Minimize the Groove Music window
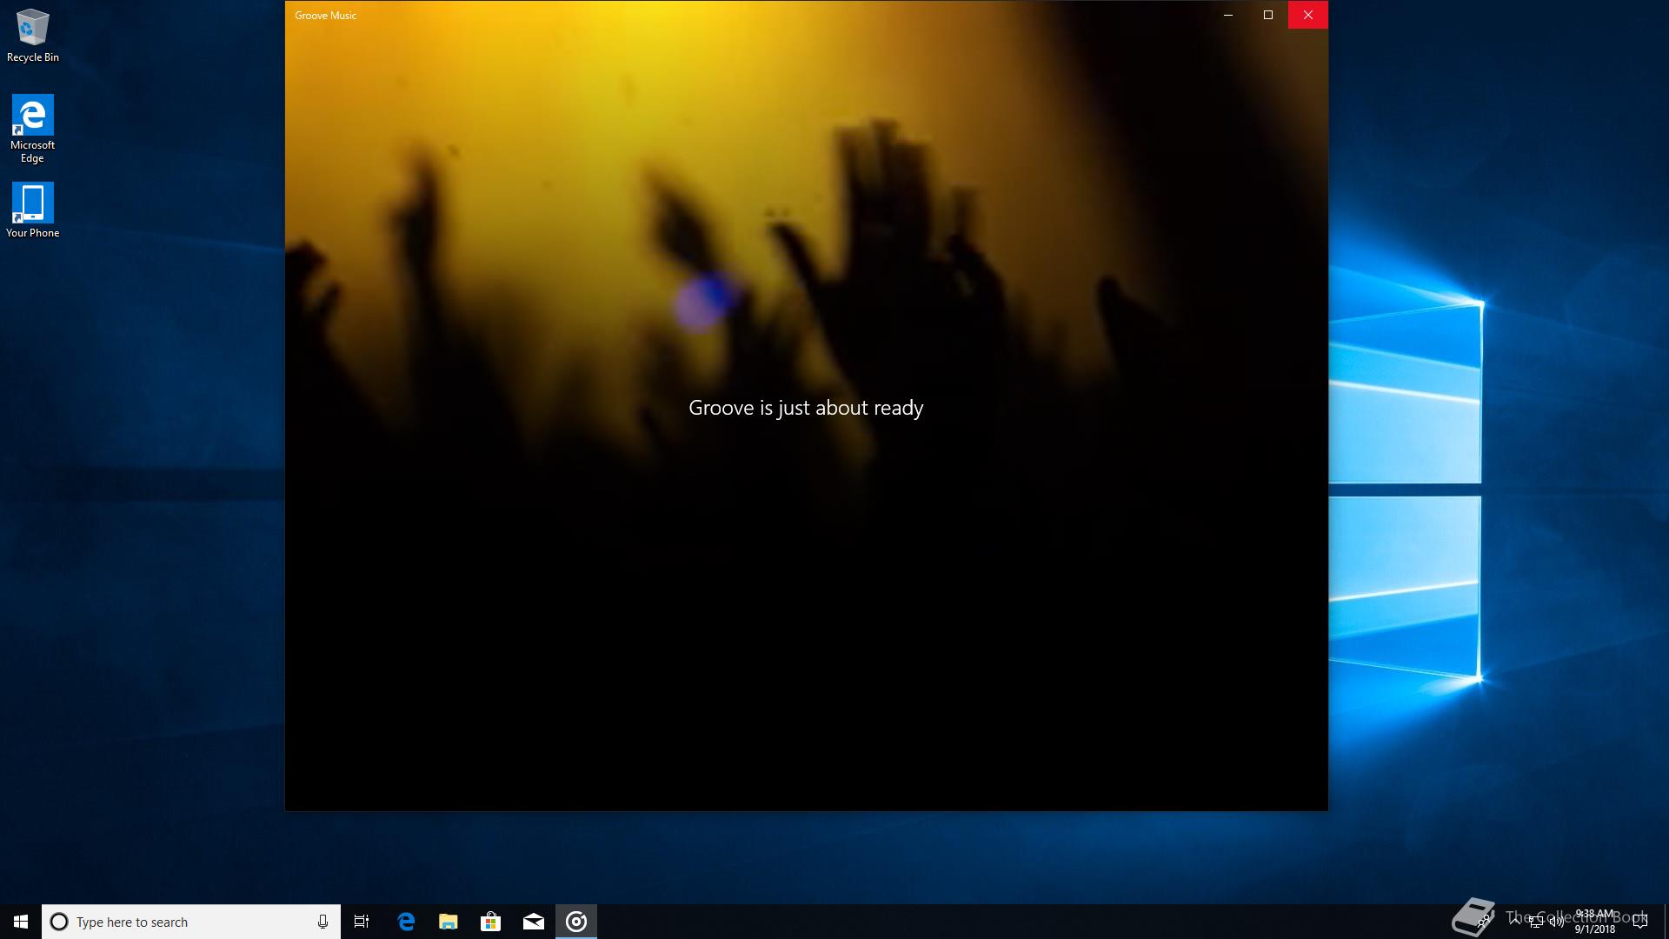1669x939 pixels. (1228, 15)
